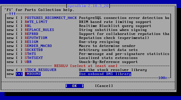Click the POSTGRES_RECONNECT_HACK option name
The height and width of the screenshot is (100, 181).
click(x=51, y=18)
